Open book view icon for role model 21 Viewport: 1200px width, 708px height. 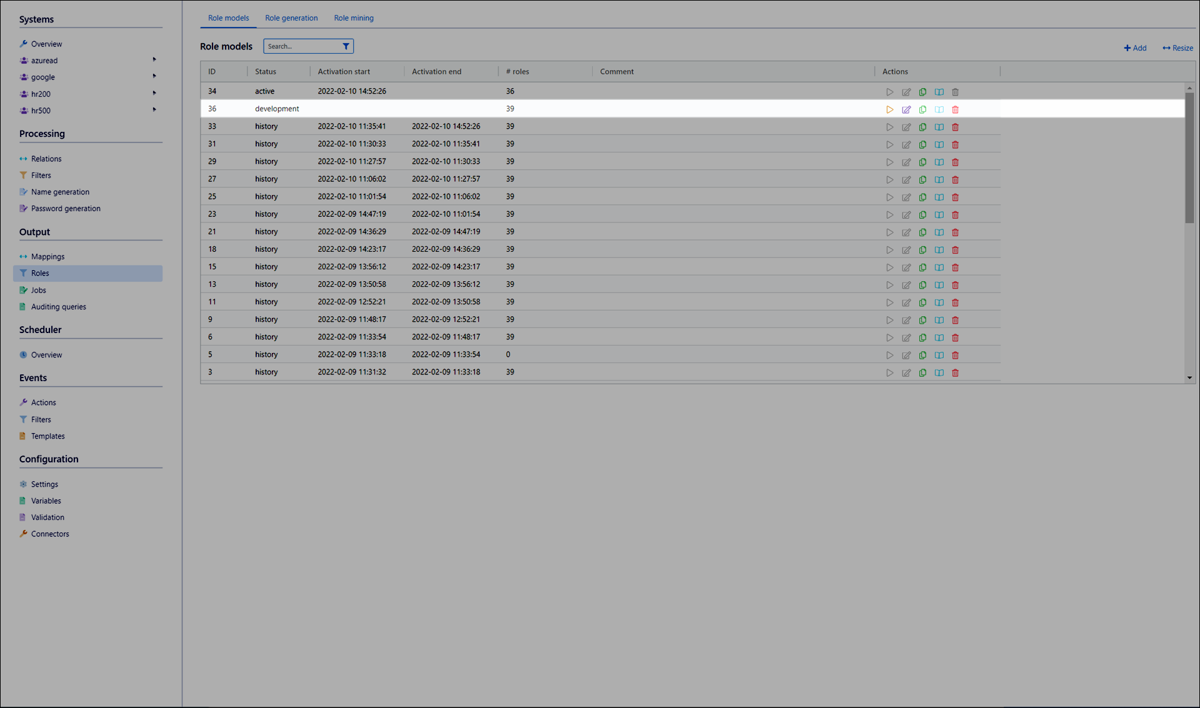939,232
